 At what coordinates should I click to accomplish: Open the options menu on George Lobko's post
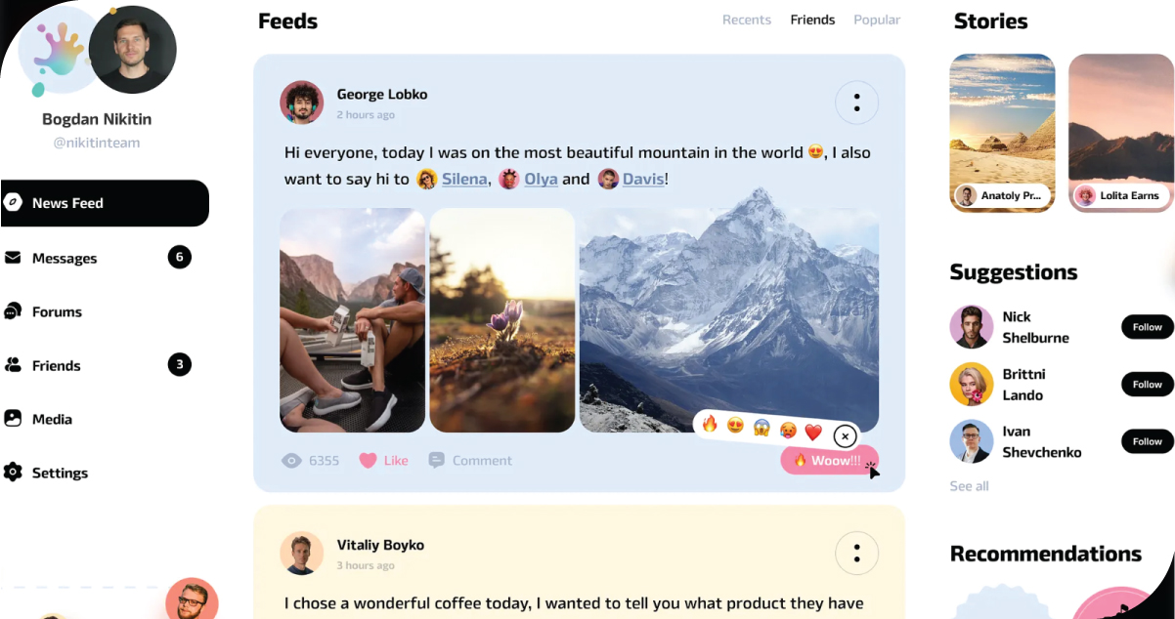tap(856, 103)
